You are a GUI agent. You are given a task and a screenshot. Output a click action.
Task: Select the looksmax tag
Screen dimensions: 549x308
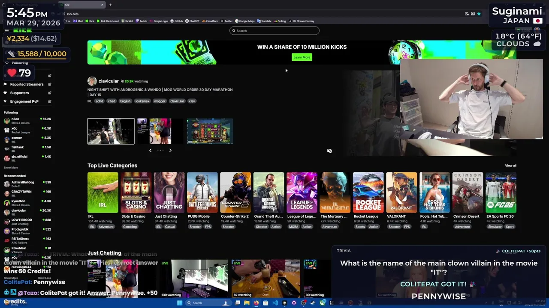point(142,101)
